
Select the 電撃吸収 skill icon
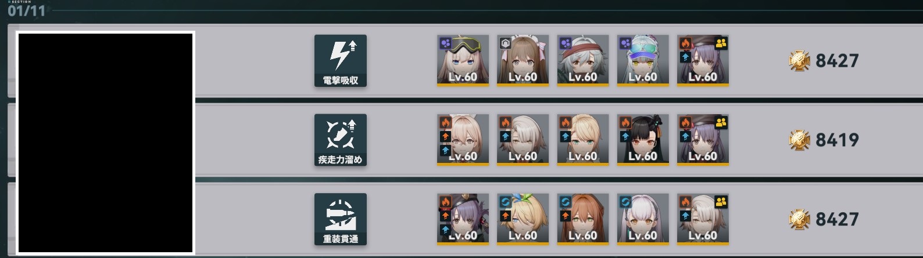[x=341, y=61]
